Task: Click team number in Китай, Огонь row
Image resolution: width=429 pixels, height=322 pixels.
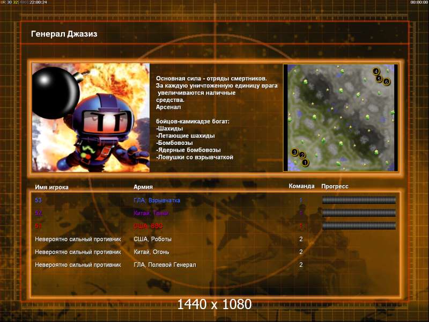Action: [301, 252]
